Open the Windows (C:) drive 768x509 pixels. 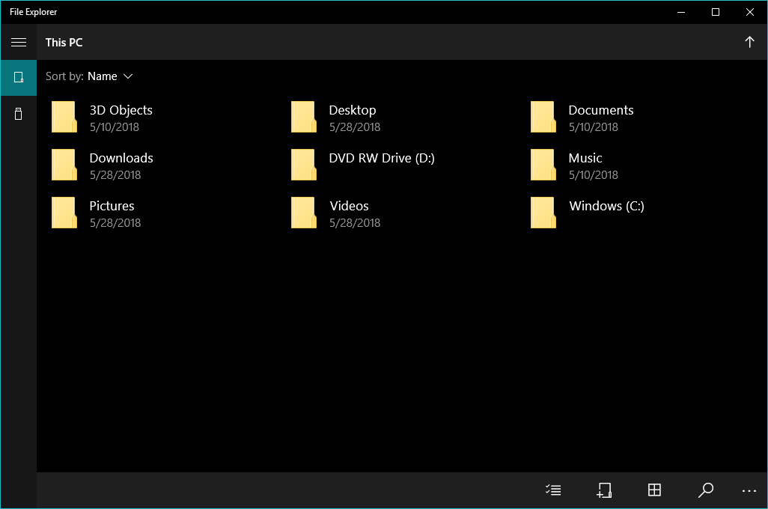click(606, 207)
